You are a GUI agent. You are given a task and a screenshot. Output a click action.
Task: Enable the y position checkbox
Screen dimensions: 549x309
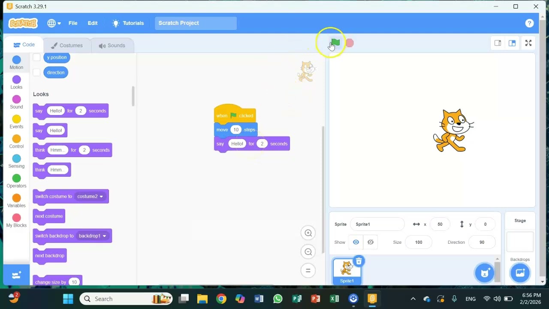click(36, 57)
